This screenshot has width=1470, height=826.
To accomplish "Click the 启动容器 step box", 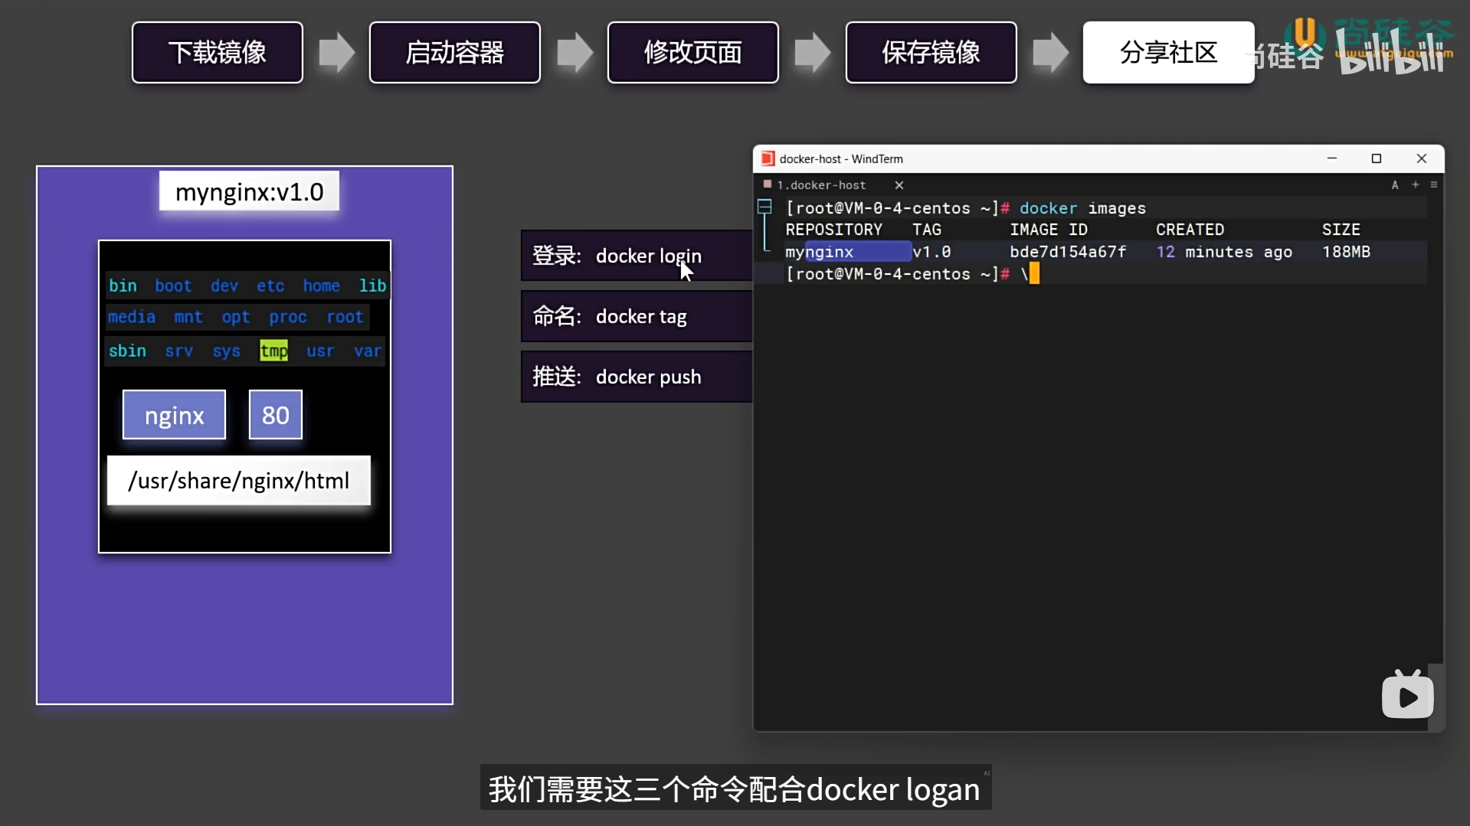I will point(455,52).
